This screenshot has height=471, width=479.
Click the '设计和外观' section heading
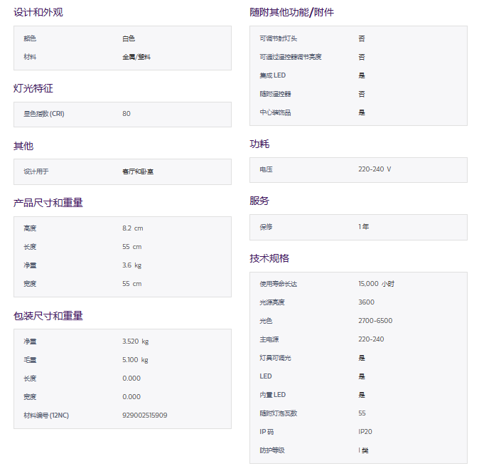(38, 12)
